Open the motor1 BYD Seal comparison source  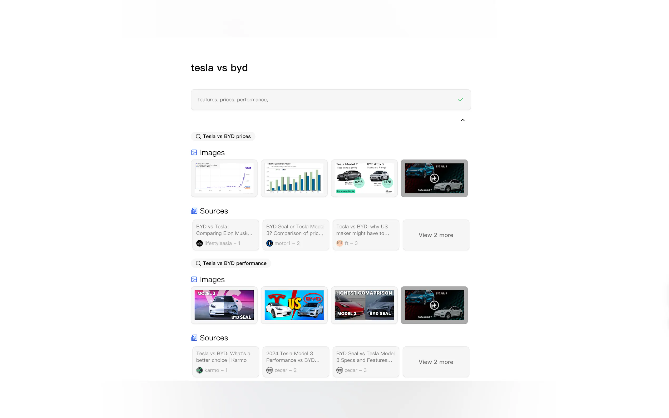click(296, 235)
